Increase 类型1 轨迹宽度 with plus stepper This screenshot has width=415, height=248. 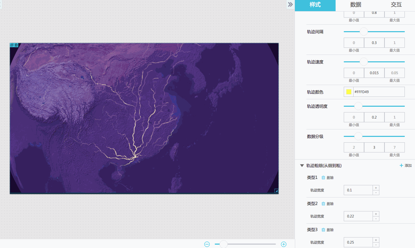(x=376, y=188)
